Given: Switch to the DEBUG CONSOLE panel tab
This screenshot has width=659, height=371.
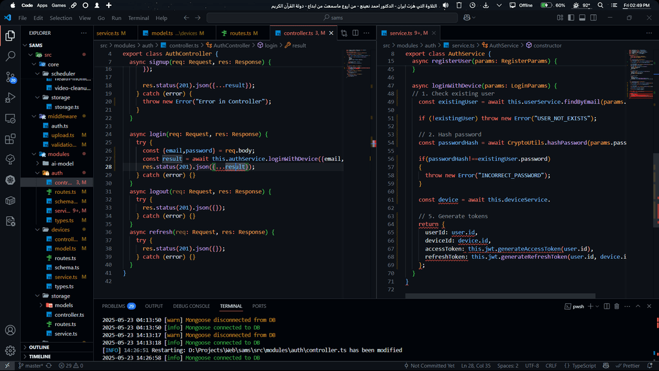Looking at the screenshot, I should (x=191, y=306).
